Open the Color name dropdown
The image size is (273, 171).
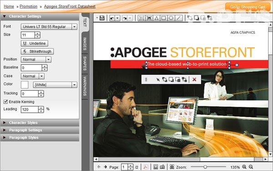pyautogui.click(x=55, y=85)
